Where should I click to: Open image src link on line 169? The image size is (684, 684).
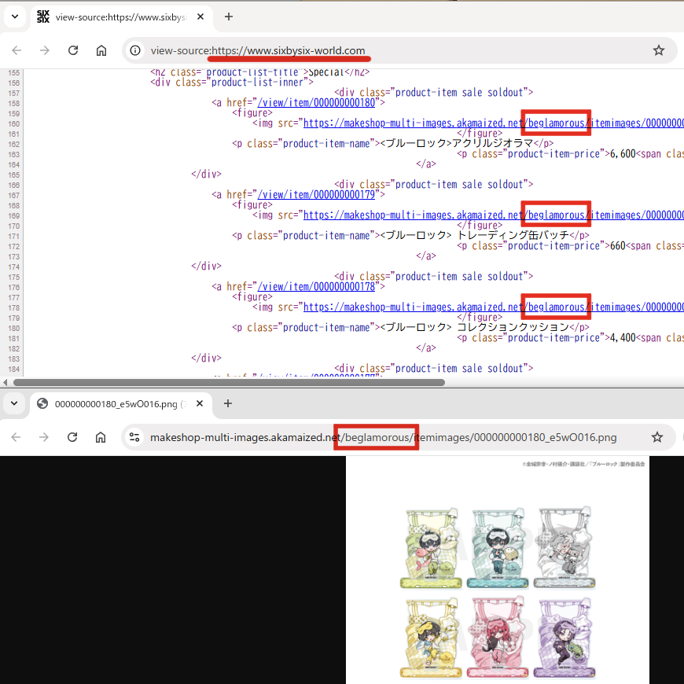click(494, 215)
